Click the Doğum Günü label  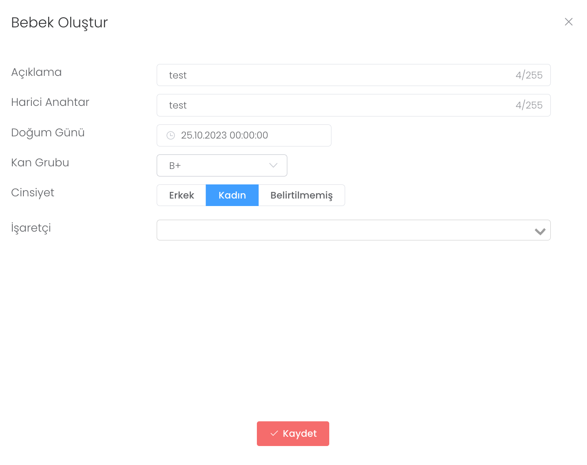48,133
